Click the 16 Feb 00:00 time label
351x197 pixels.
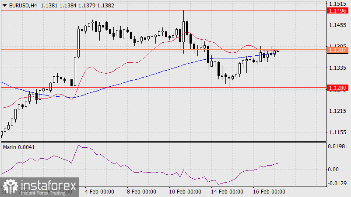click(x=270, y=191)
